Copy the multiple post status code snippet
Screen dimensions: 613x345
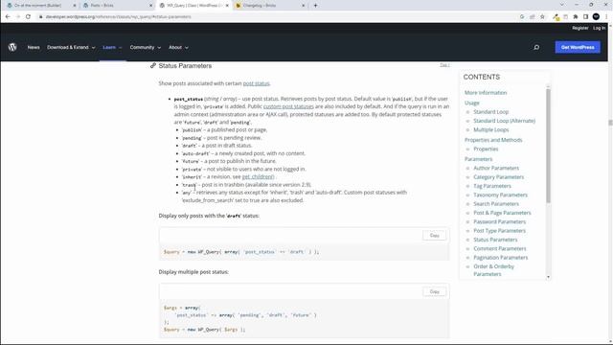pos(434,291)
